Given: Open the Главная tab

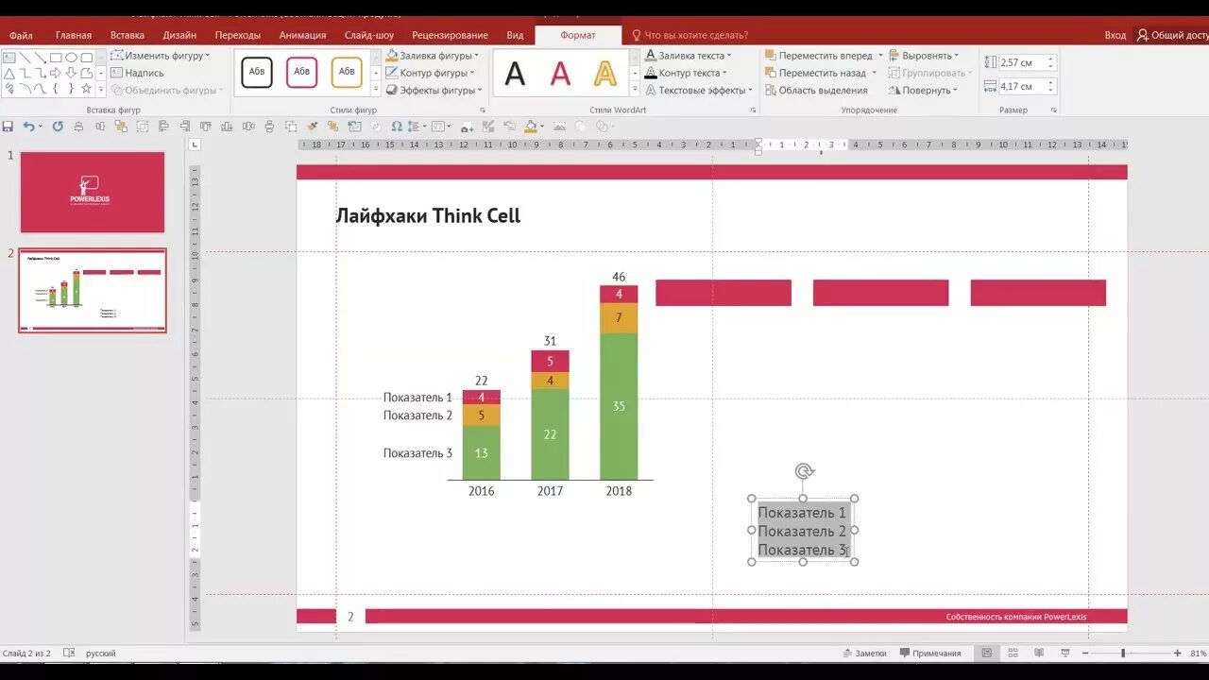Looking at the screenshot, I should [x=74, y=35].
